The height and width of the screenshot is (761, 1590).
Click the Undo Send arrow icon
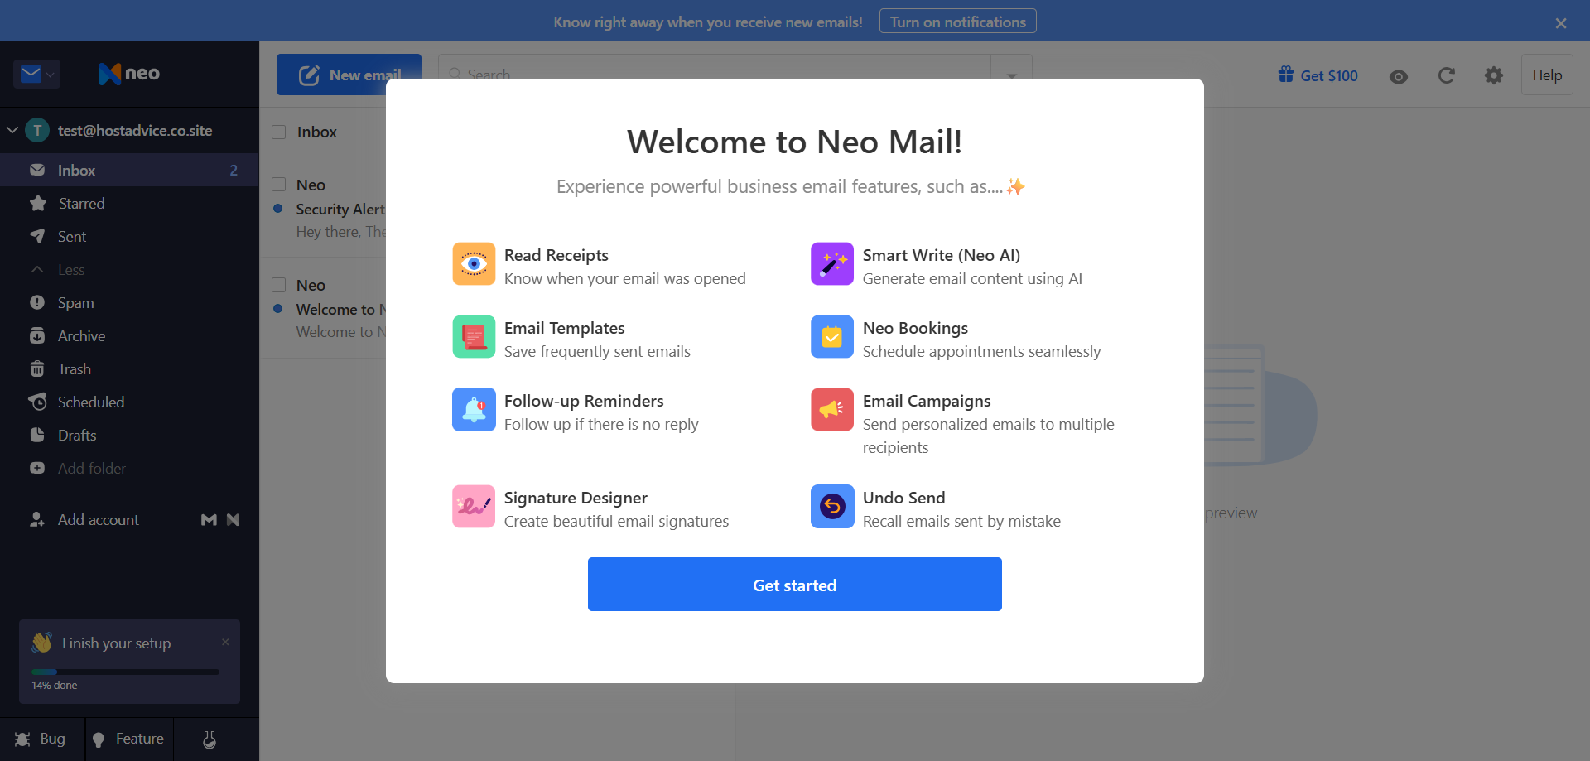(832, 507)
